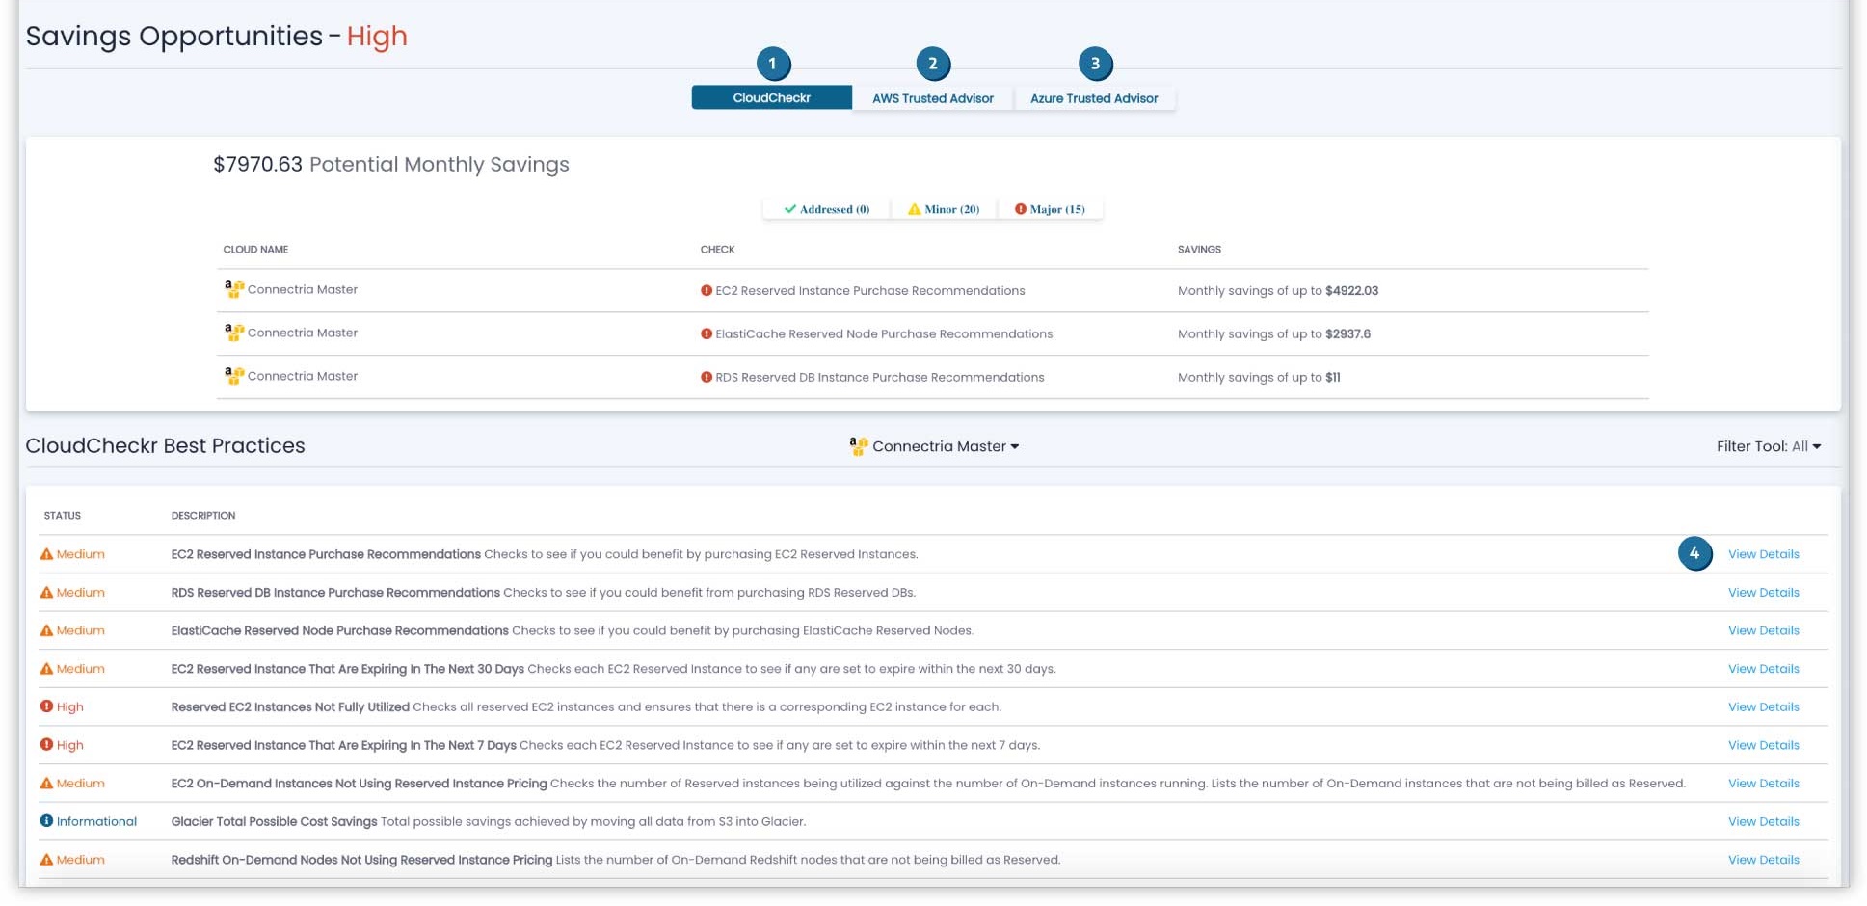The image size is (1867, 906).
Task: View Details for EC2 On-Demand Instances Not Using Reserved Pricing
Action: [x=1763, y=784]
